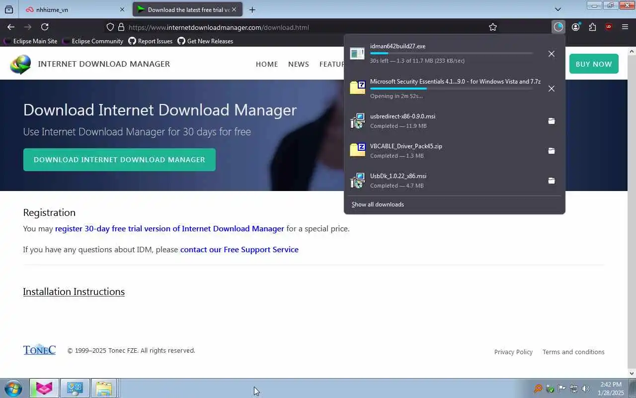636x398 pixels.
Task: Go forward to the next page
Action: 28,27
